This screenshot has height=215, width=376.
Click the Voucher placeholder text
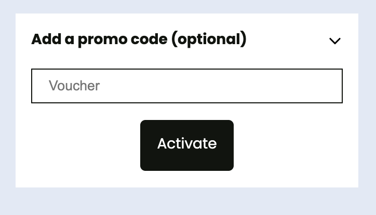[x=74, y=86]
